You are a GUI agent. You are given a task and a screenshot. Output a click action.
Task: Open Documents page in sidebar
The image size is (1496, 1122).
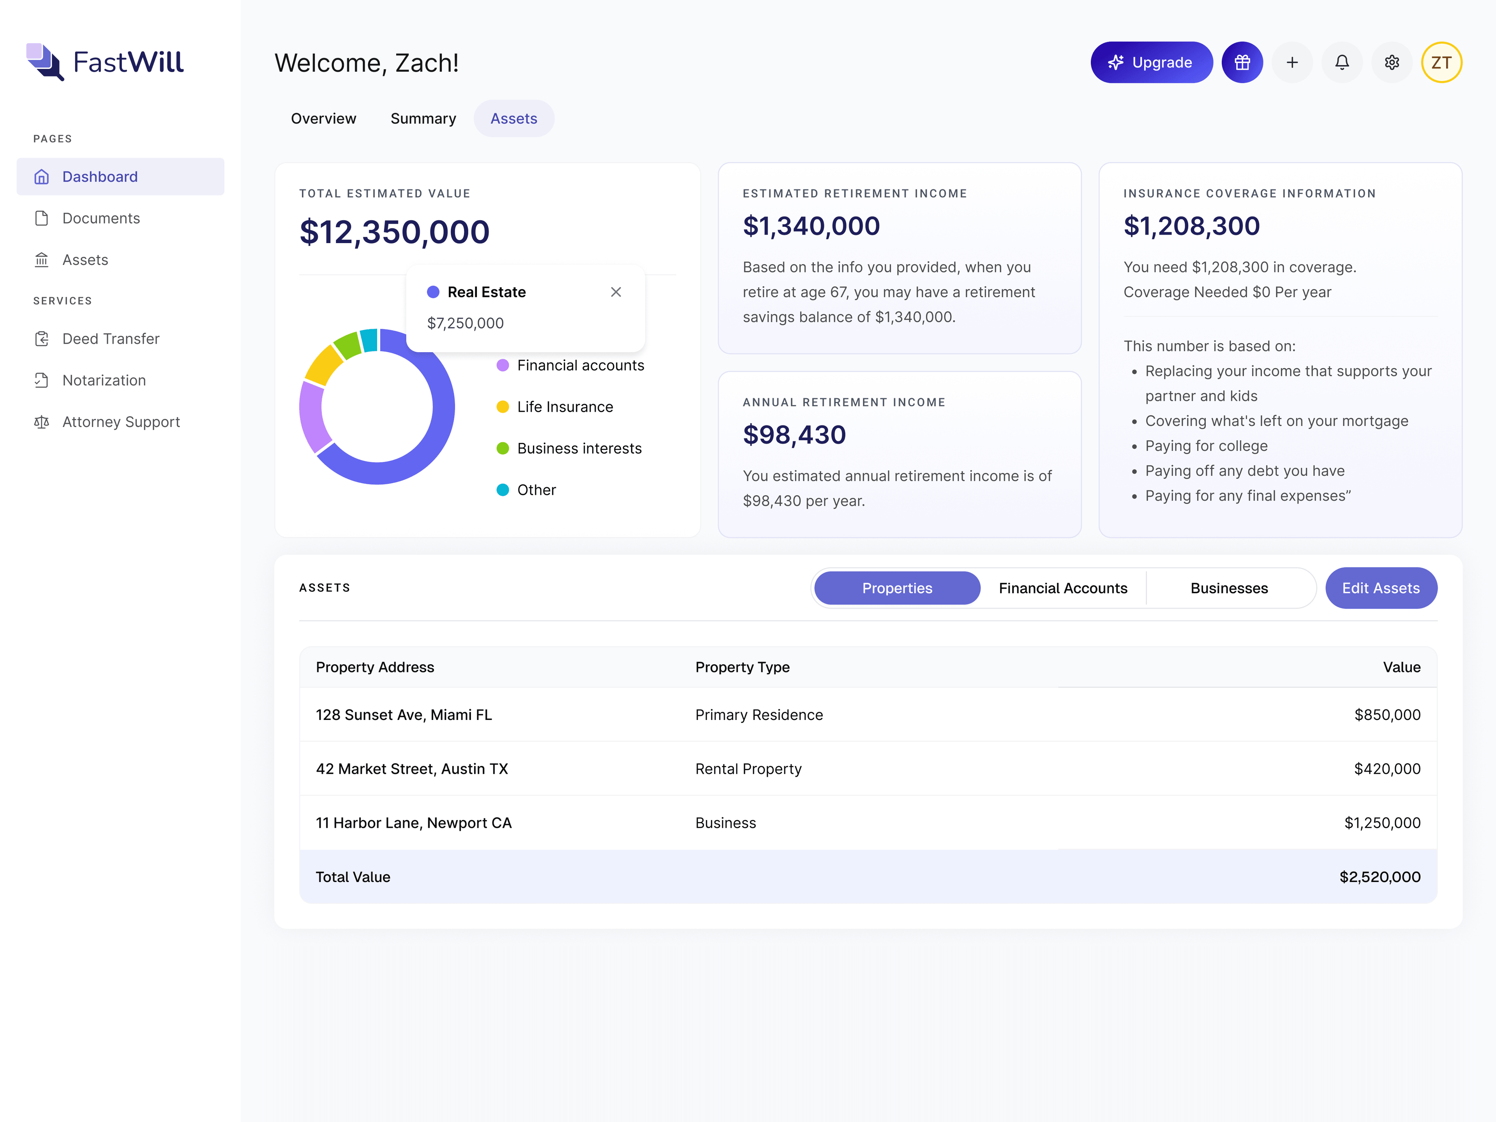(120, 219)
